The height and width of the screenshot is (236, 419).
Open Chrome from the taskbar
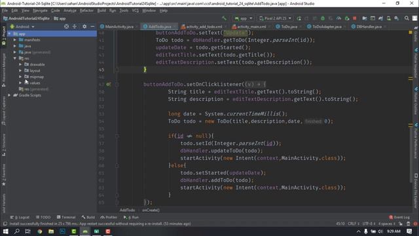pos(39,231)
